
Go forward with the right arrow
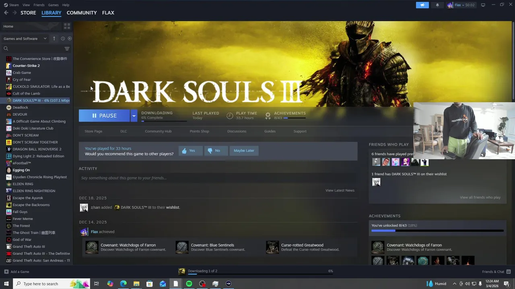point(14,13)
